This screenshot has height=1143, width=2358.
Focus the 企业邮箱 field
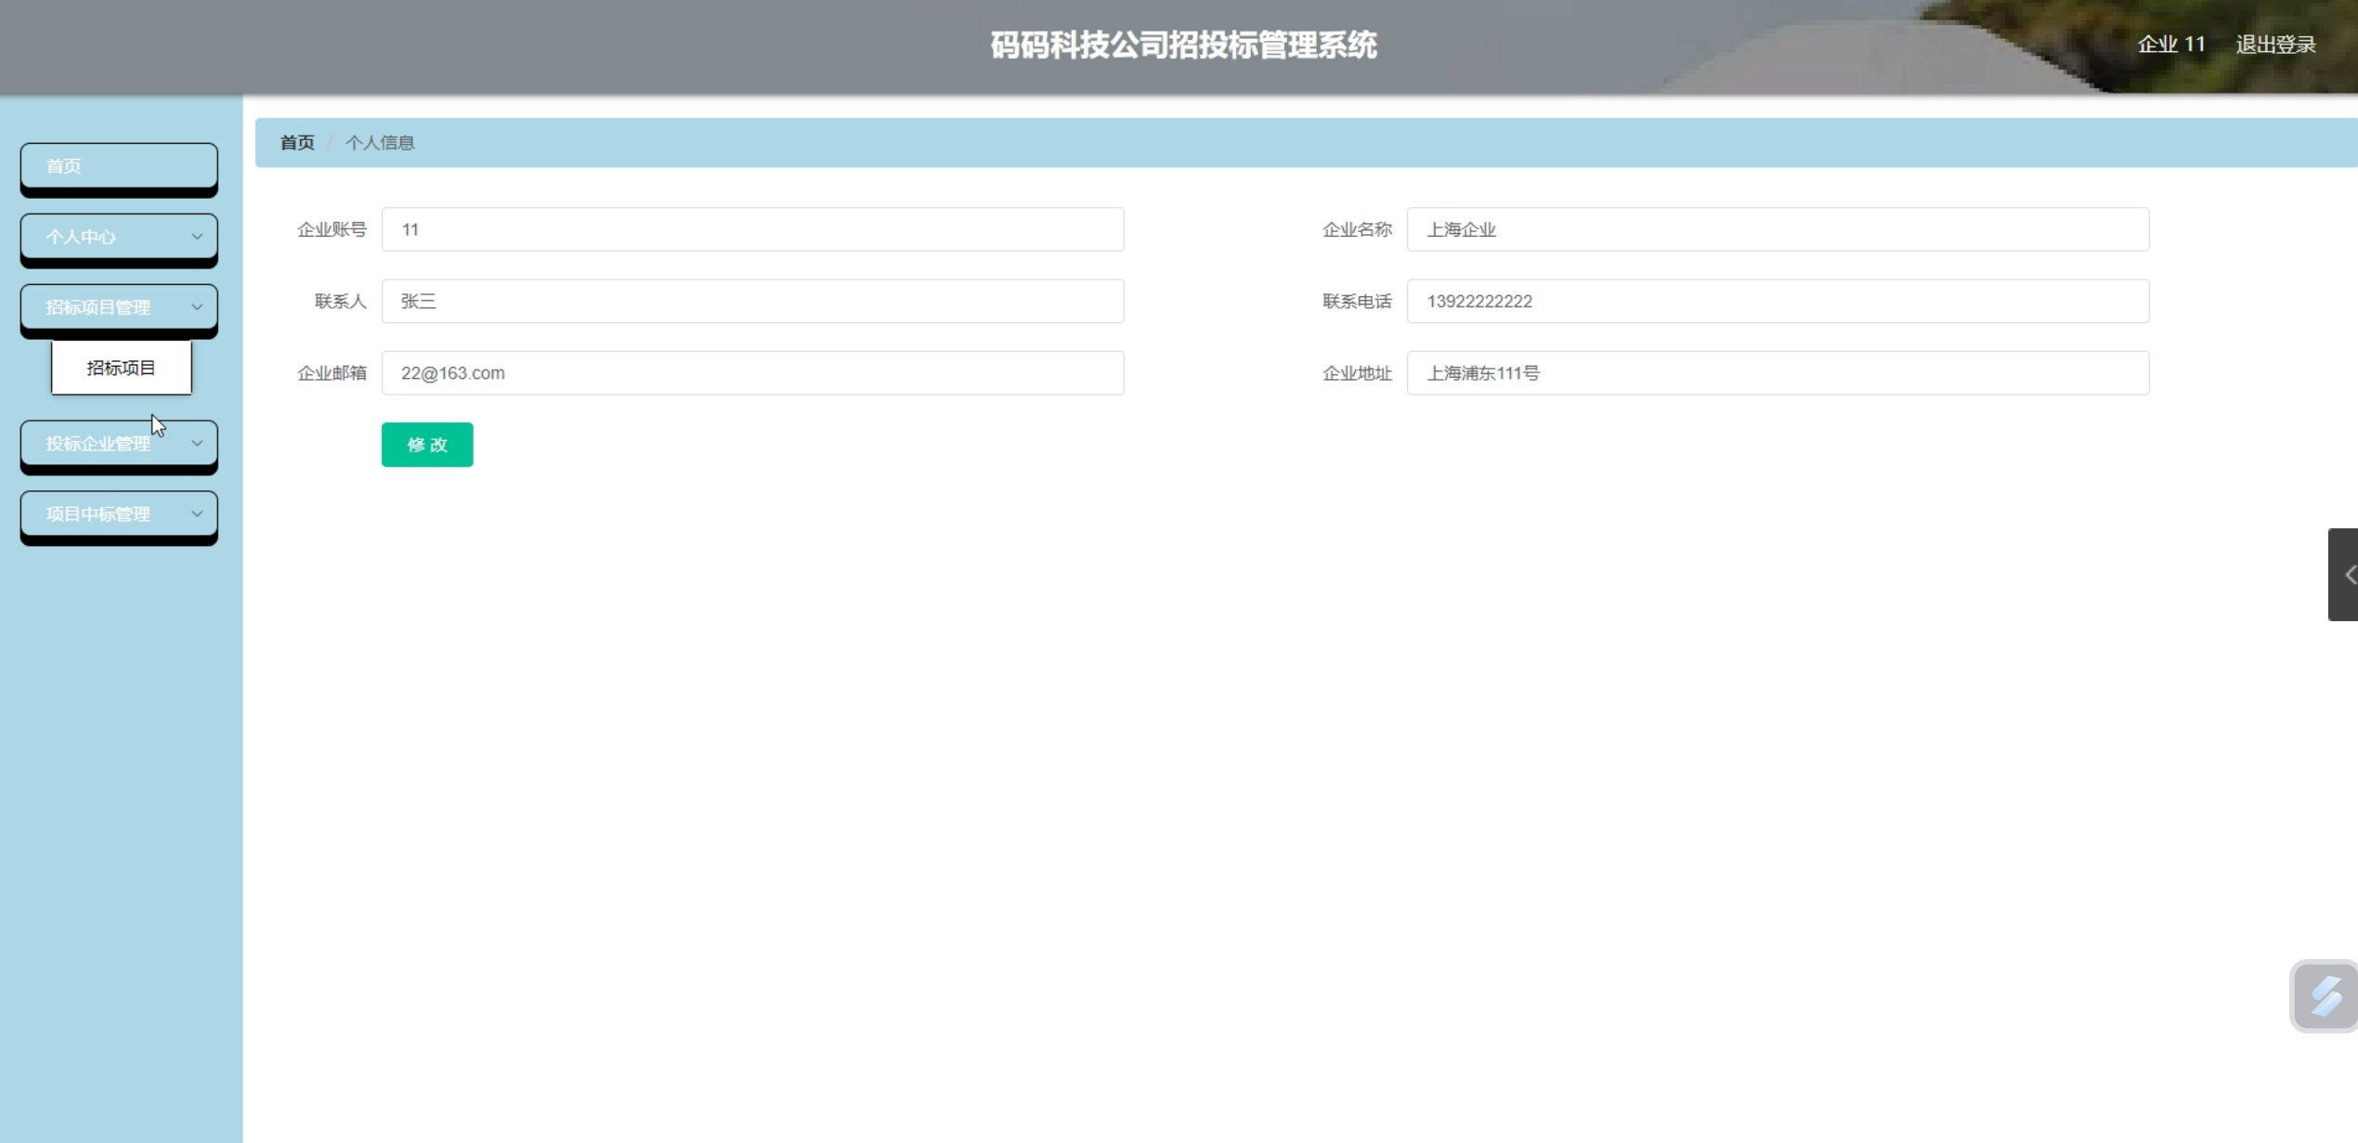pyautogui.click(x=752, y=372)
